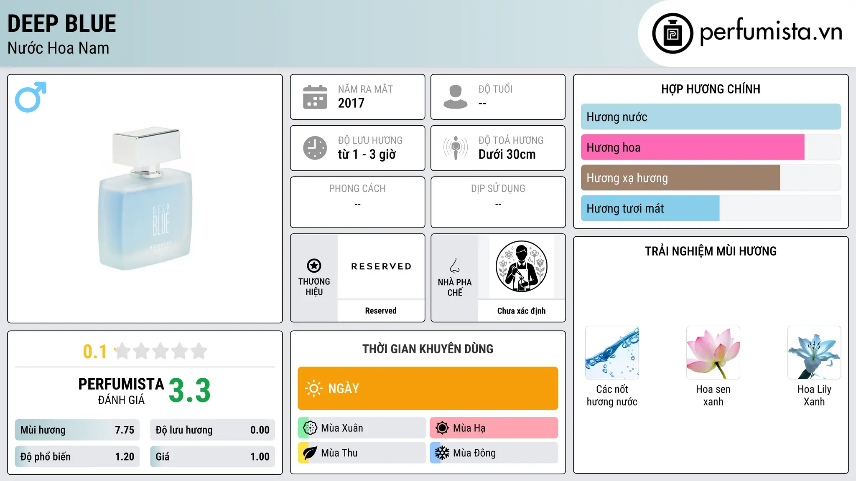Click the Độ lưu hương 0.00 score box
This screenshot has width=856, height=481.
tap(213, 430)
